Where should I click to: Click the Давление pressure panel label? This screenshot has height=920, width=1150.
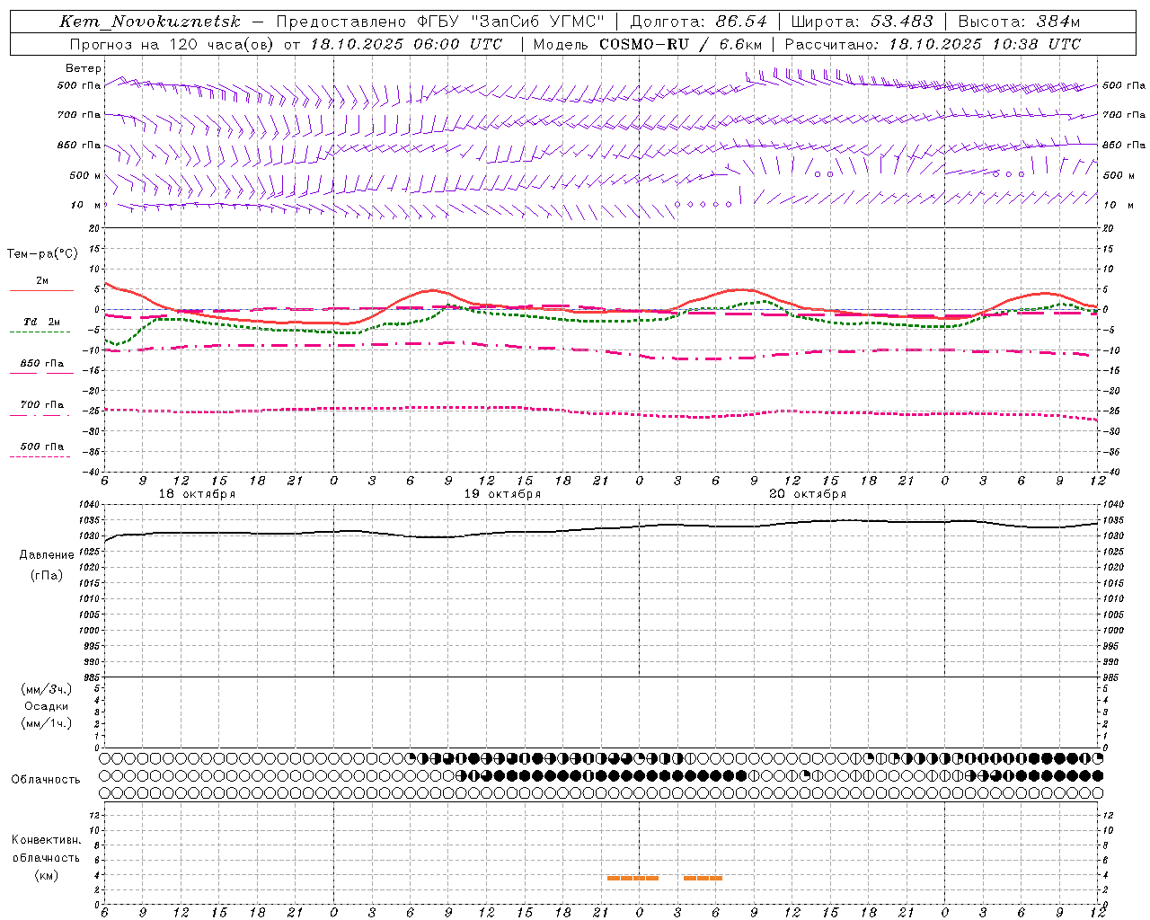(47, 555)
